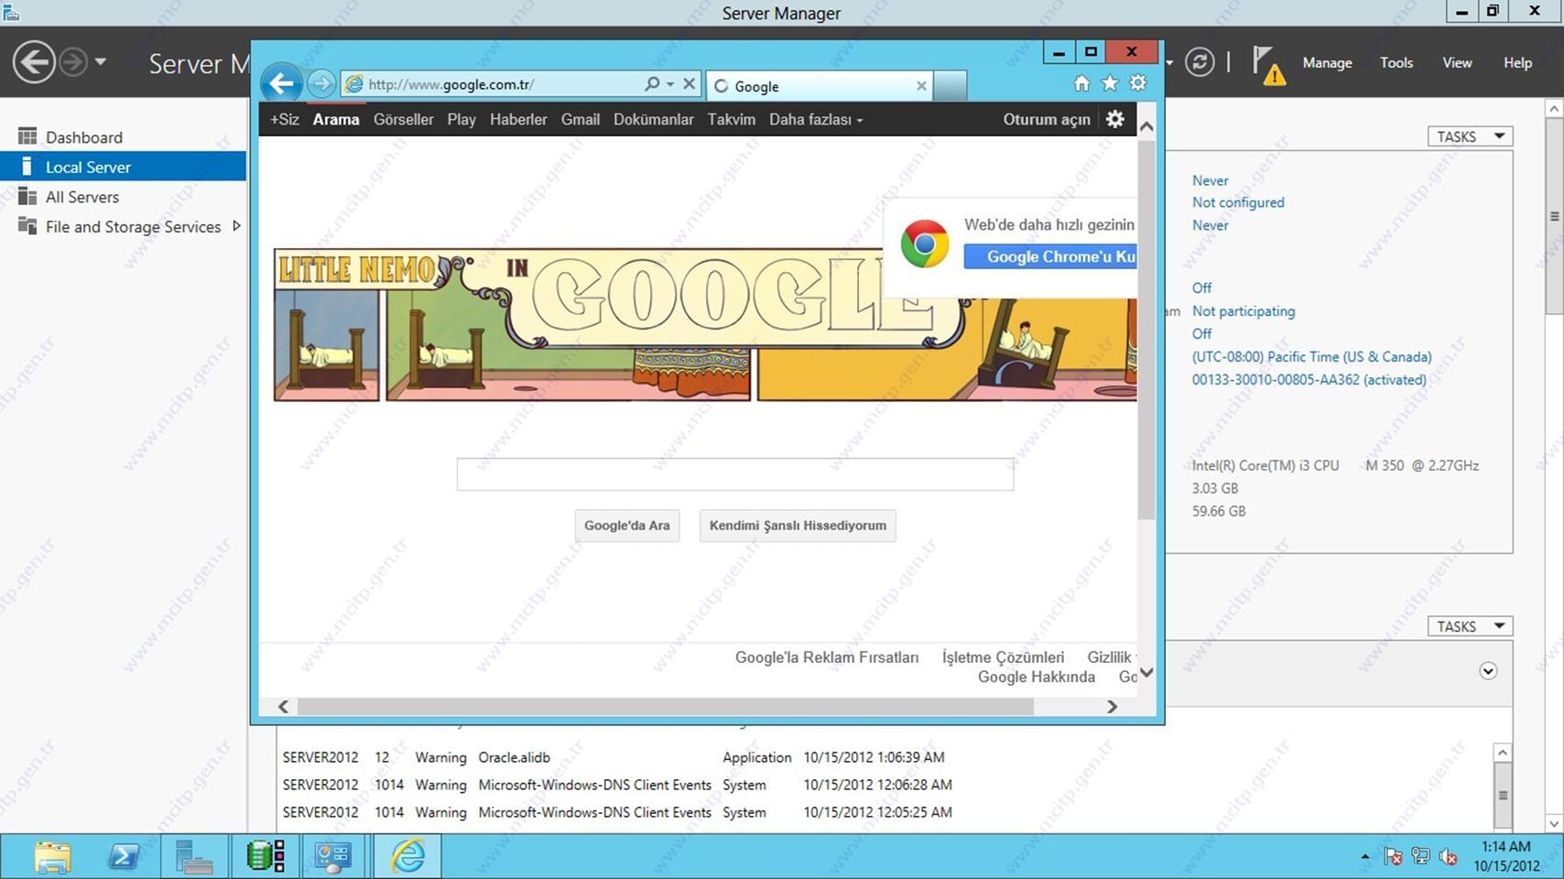Open a new blank IE tab
This screenshot has width=1564, height=879.
950,86
